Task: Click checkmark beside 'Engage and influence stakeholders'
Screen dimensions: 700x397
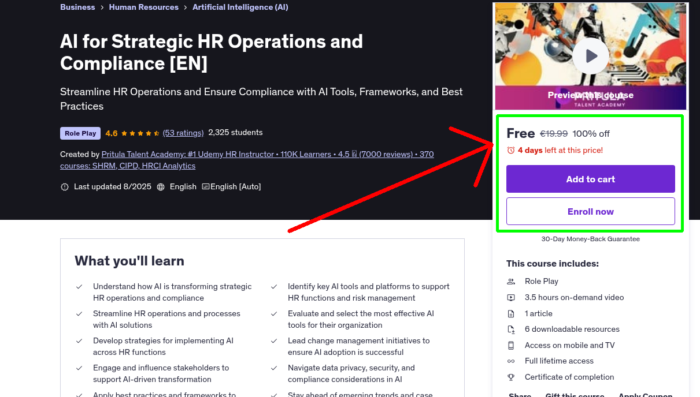Action: pos(79,368)
